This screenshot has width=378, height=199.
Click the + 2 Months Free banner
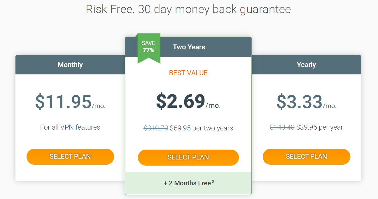(x=188, y=183)
